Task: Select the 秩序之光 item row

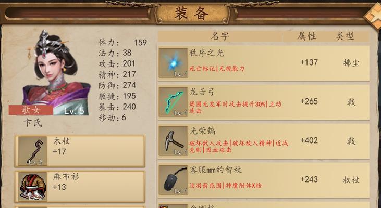Action: coord(264,63)
